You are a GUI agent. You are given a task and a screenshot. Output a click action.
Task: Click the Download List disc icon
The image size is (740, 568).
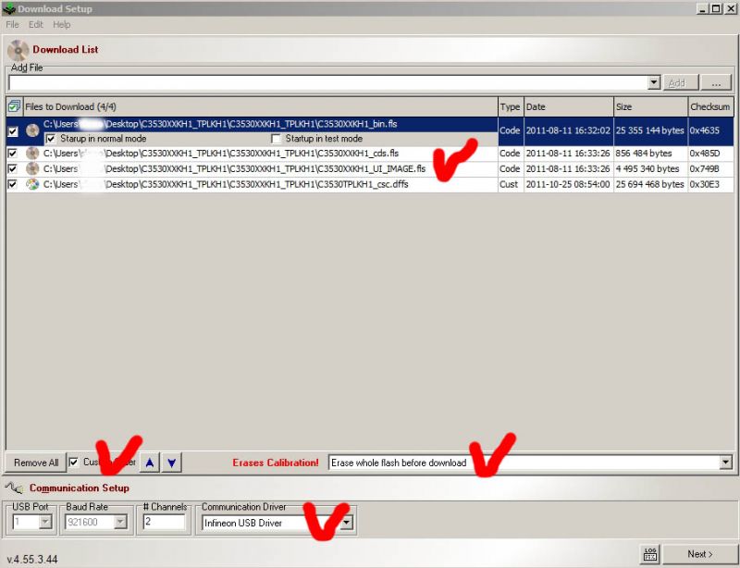pos(16,49)
